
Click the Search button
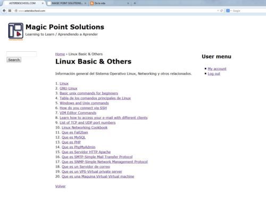[14, 60]
